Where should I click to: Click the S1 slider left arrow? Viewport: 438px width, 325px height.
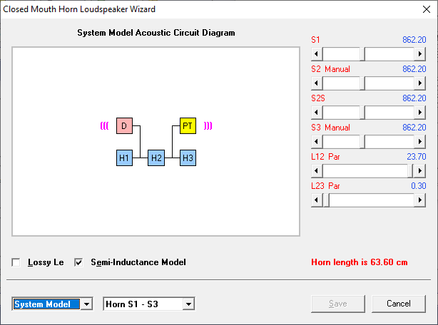[x=317, y=54]
